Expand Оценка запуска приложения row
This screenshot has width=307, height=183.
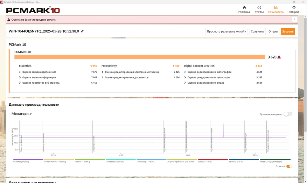coord(39,72)
